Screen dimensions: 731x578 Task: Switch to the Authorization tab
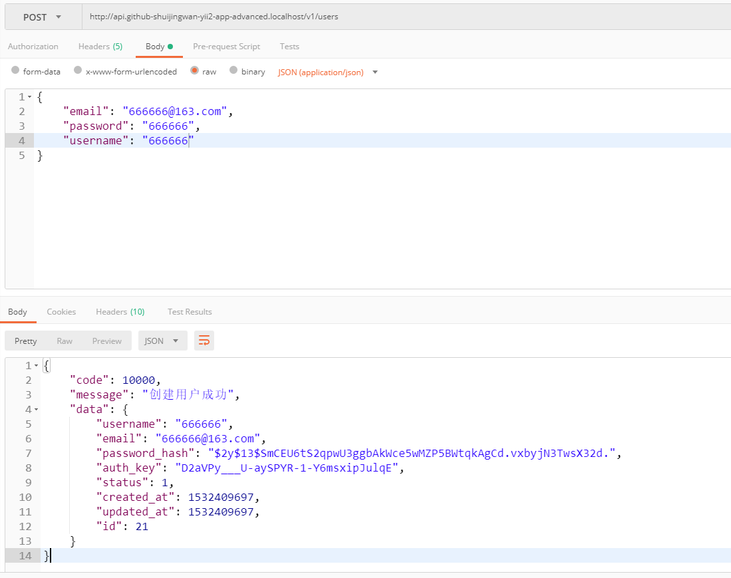pyautogui.click(x=33, y=47)
